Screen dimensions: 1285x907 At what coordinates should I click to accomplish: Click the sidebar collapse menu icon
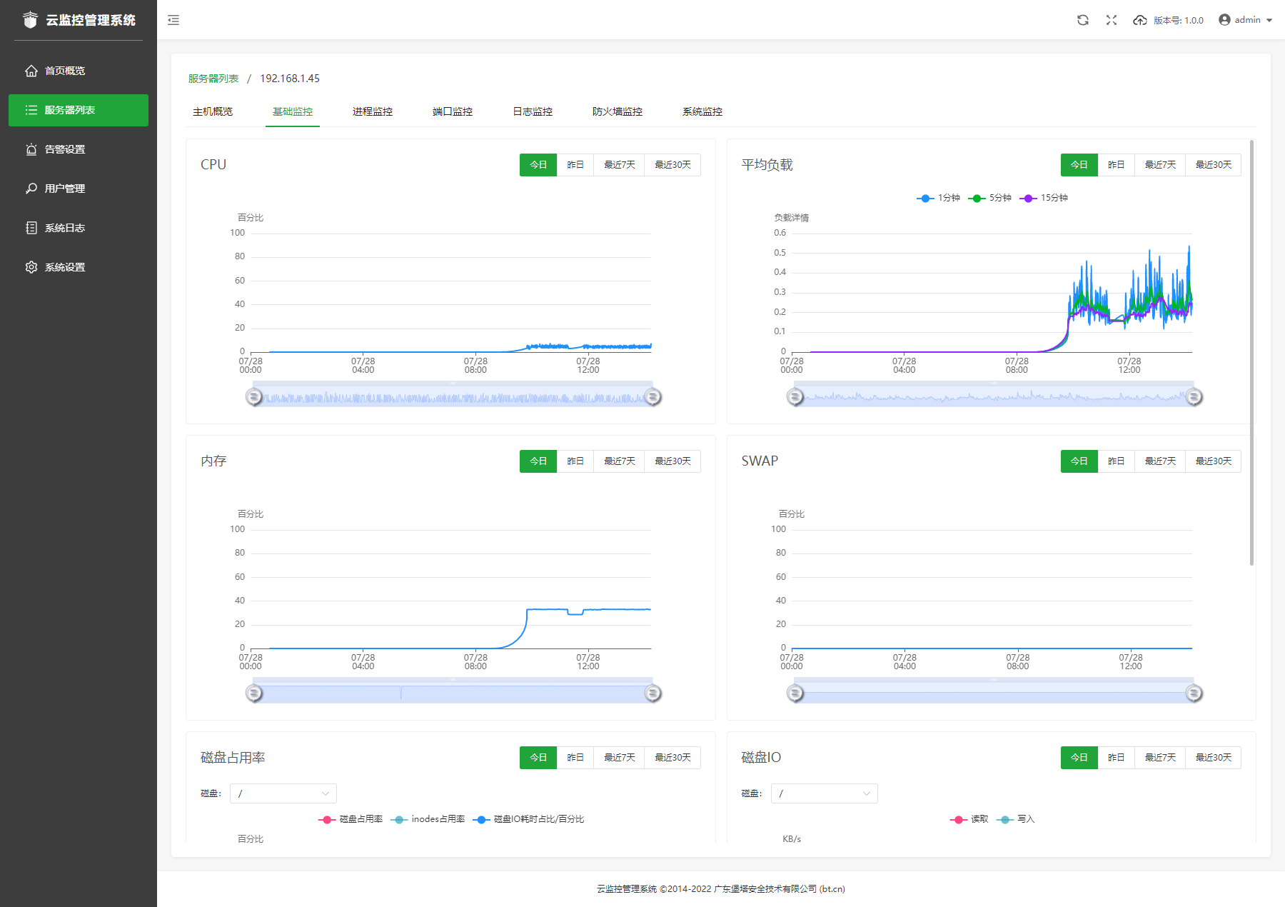173,20
